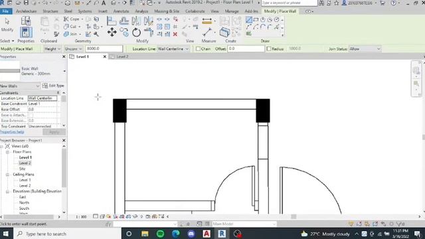Click the height value field showing 8000.0
425x239 pixels.
(104, 48)
